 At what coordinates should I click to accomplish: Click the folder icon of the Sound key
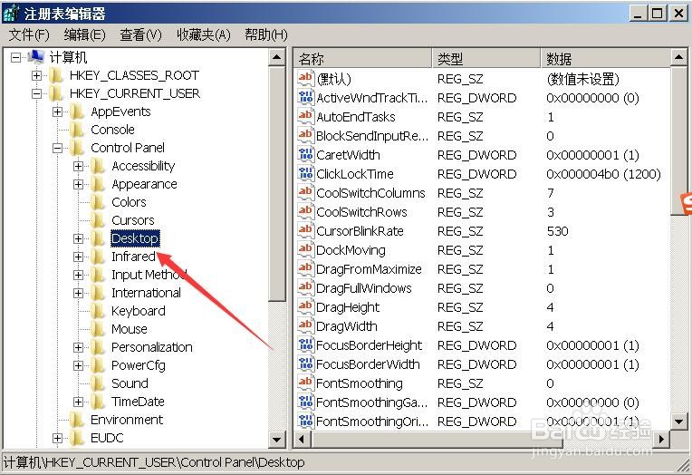click(x=98, y=383)
